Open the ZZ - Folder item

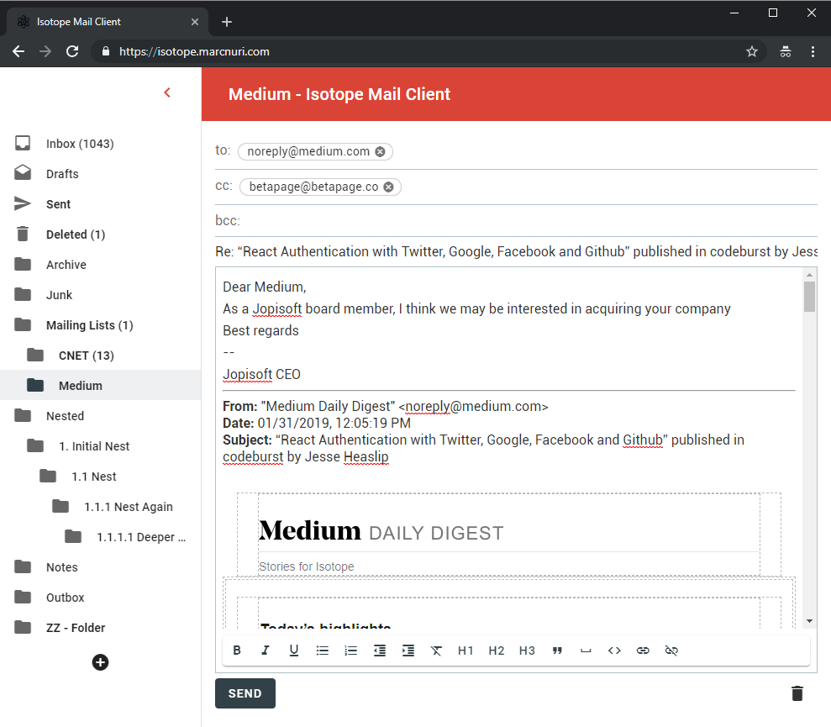[100, 627]
